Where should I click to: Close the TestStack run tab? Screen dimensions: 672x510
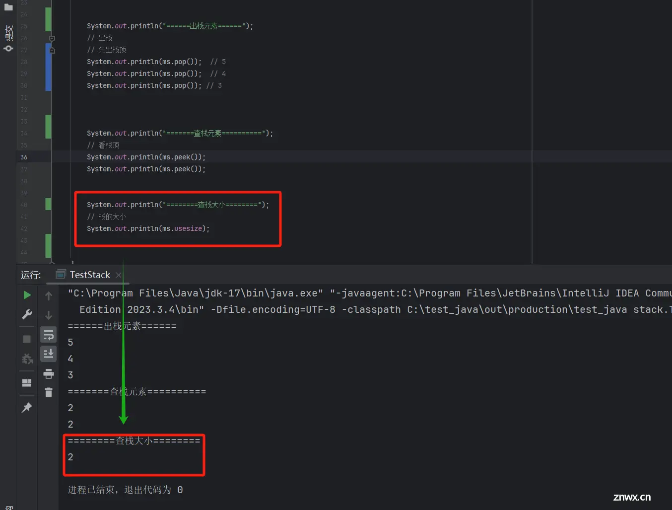tap(118, 275)
